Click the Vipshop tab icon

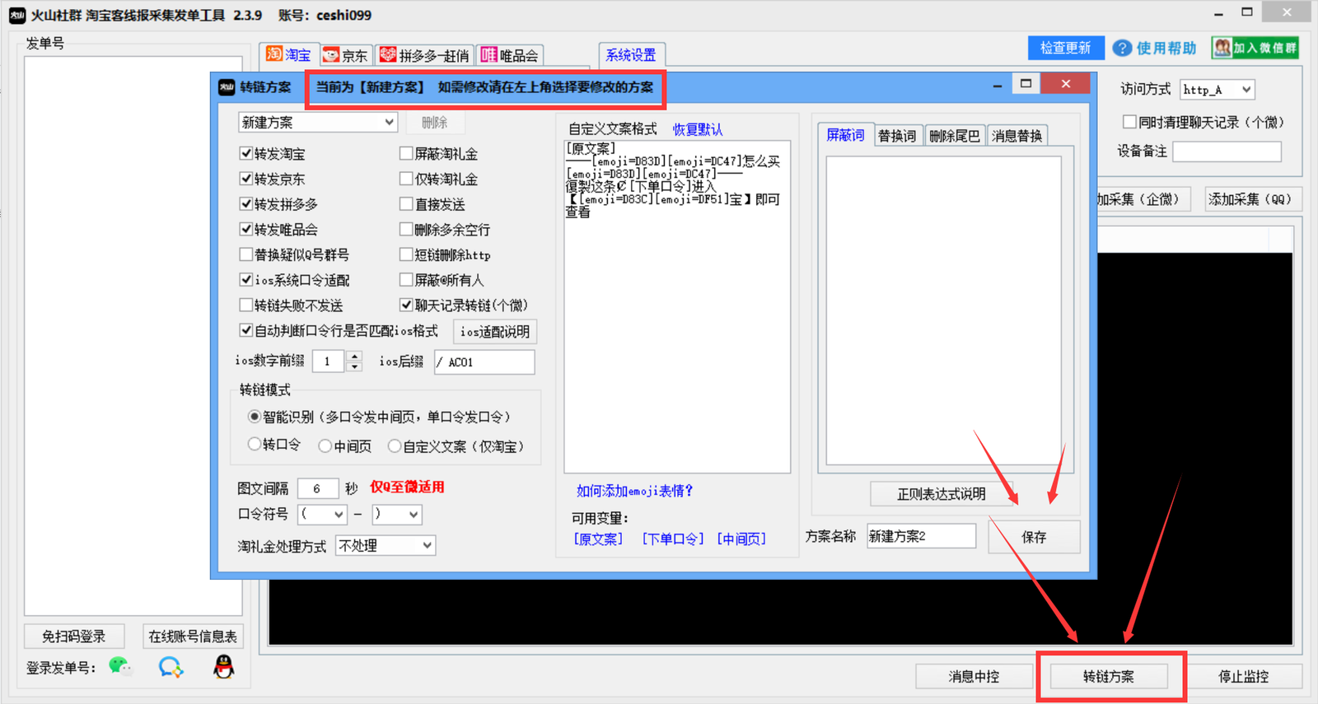(x=489, y=55)
